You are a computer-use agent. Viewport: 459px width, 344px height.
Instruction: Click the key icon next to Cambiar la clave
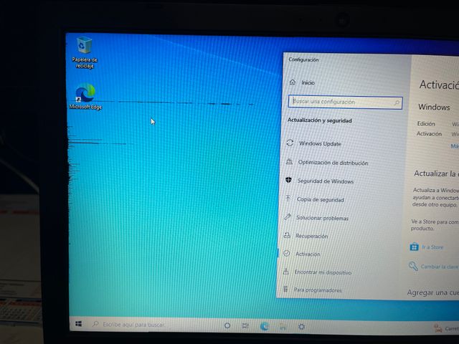click(413, 266)
